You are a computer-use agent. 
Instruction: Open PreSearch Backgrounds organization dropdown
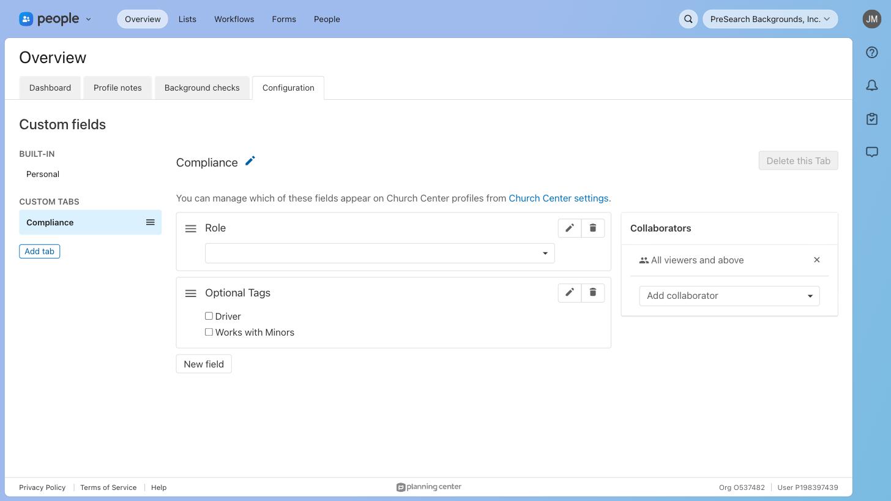(x=770, y=19)
